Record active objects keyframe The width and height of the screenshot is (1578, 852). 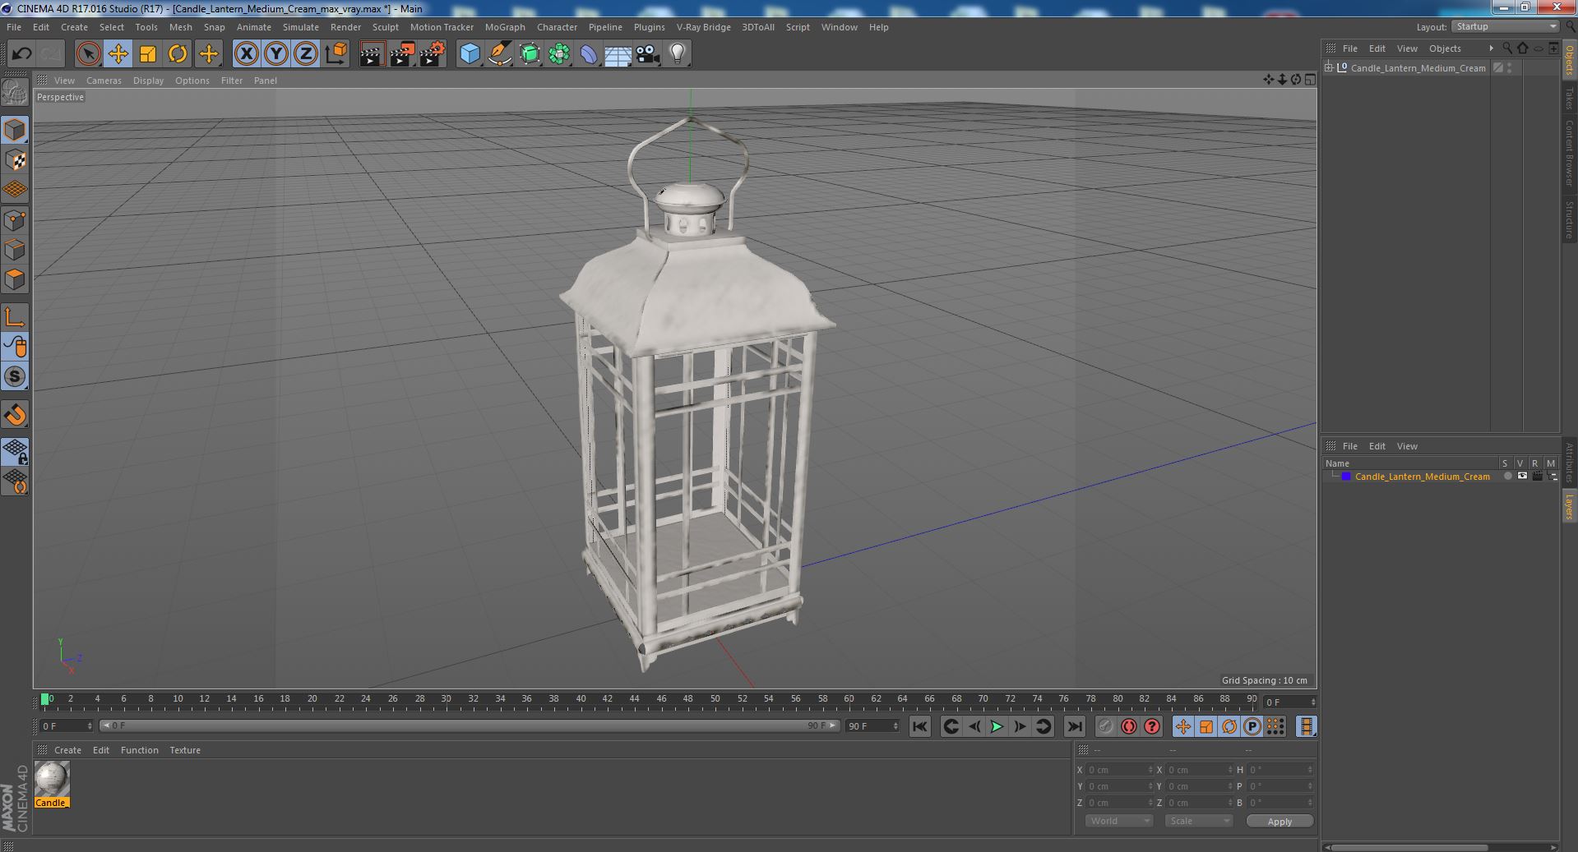point(1105,726)
